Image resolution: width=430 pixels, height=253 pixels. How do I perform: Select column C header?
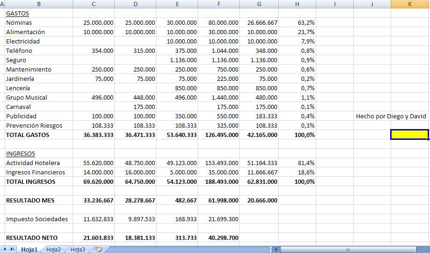(94, 4)
